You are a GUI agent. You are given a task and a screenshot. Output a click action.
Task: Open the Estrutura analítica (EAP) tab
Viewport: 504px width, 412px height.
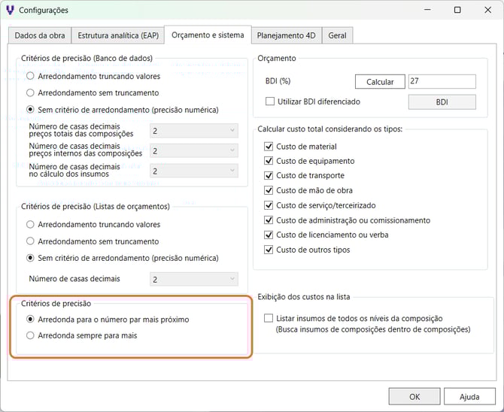click(114, 35)
